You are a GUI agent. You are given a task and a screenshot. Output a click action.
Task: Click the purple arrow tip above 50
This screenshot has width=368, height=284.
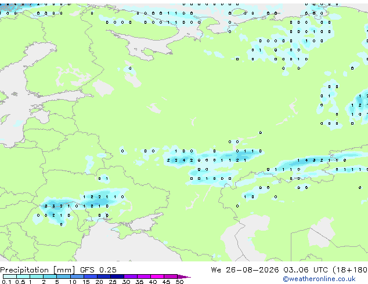click(184, 276)
